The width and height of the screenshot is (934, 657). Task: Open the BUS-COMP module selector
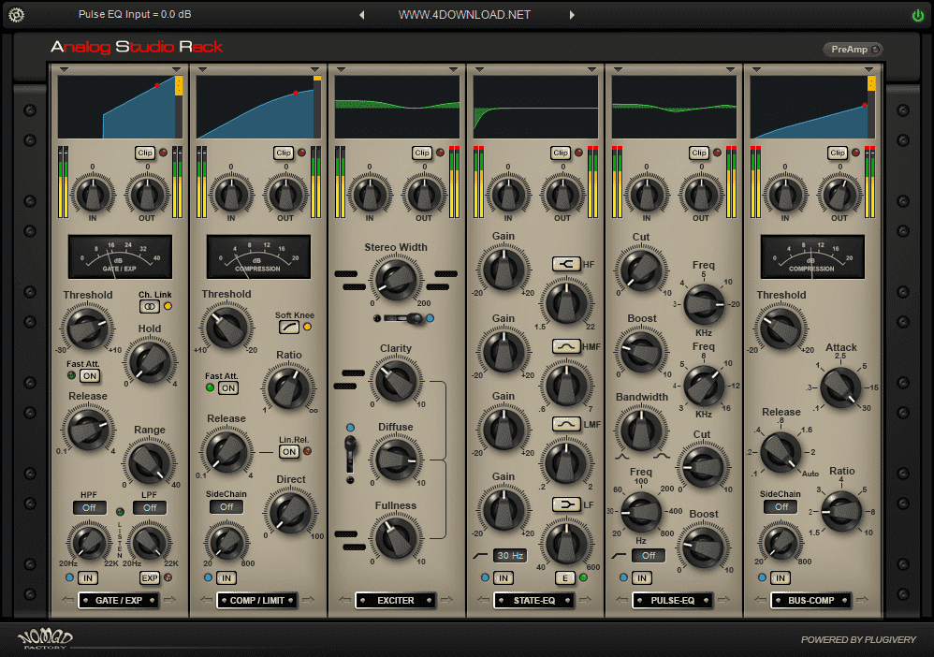click(x=811, y=601)
